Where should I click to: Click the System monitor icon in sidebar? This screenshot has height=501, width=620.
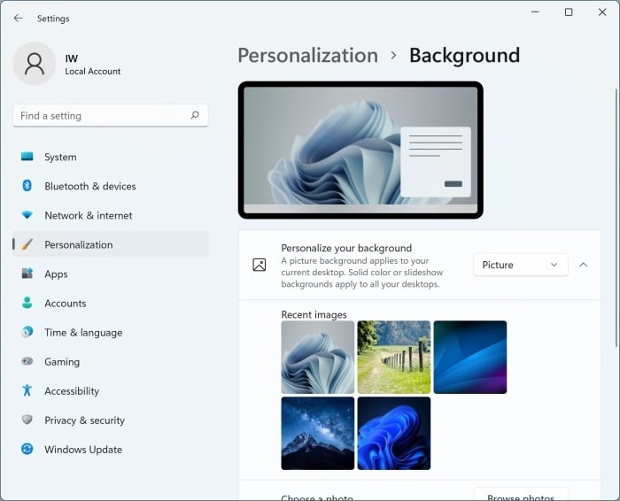(27, 157)
